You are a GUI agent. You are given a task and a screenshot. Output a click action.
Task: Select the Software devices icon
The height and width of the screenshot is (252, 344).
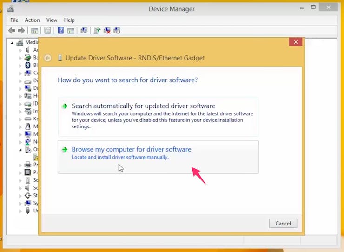click(x=27, y=180)
